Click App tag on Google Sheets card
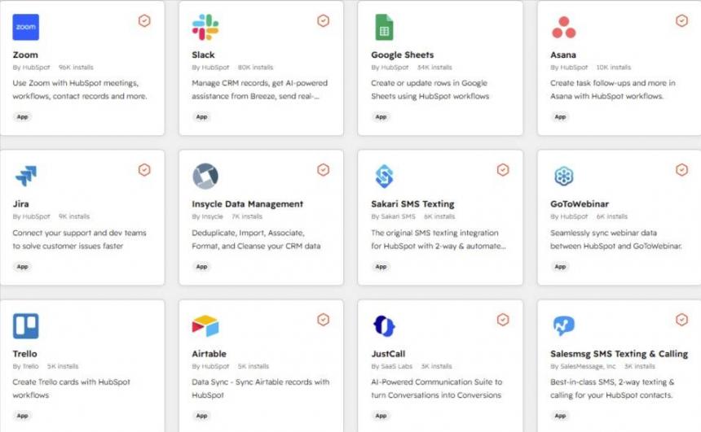The image size is (701, 432). click(381, 117)
